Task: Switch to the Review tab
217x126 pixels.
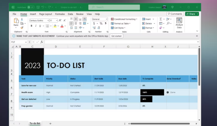Action: pos(80,14)
